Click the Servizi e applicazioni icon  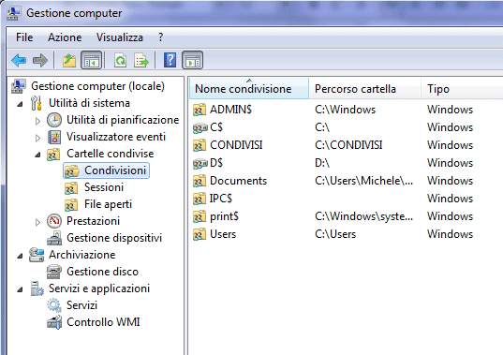click(37, 288)
